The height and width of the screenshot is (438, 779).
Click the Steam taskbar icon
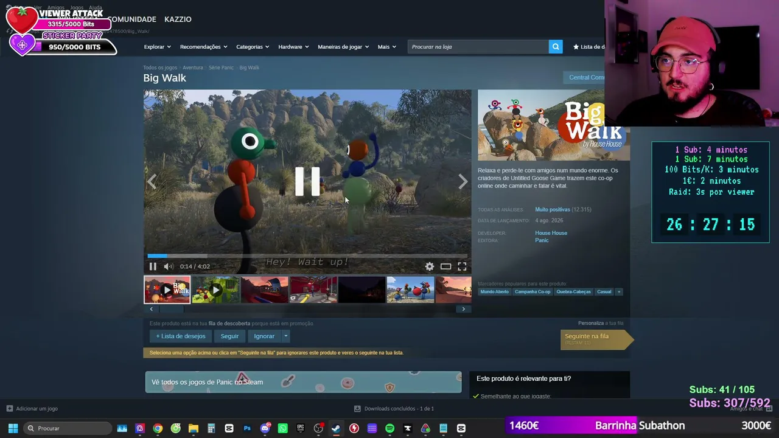[336, 428]
